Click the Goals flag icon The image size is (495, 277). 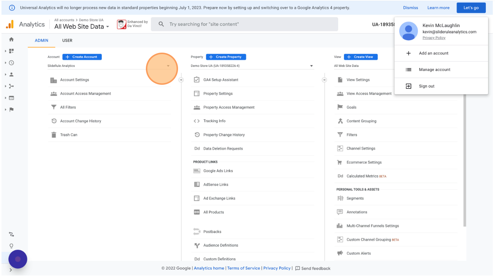[x=340, y=107]
